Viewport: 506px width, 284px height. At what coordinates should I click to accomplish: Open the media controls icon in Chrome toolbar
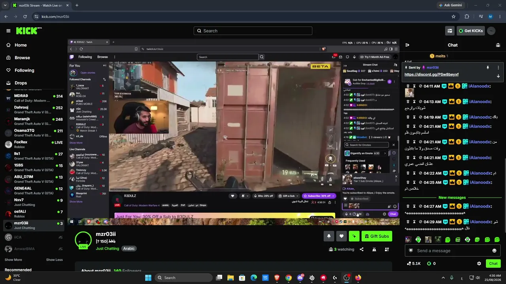(481, 17)
